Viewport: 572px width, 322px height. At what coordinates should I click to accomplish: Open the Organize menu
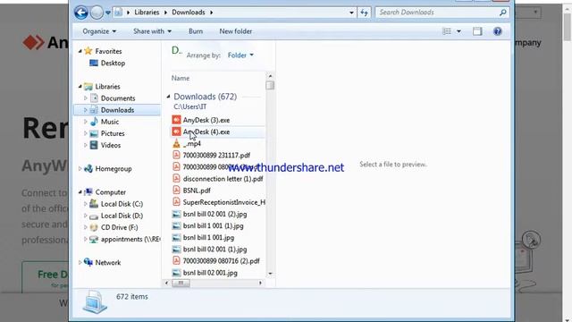pyautogui.click(x=99, y=31)
